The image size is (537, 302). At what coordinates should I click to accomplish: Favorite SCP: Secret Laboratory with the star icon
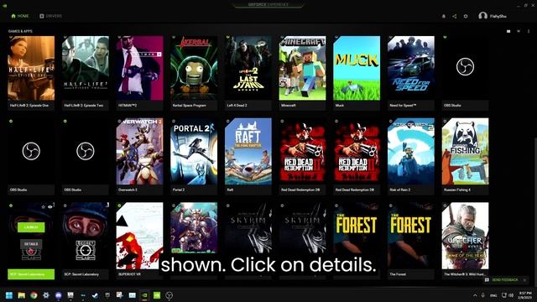click(43, 207)
